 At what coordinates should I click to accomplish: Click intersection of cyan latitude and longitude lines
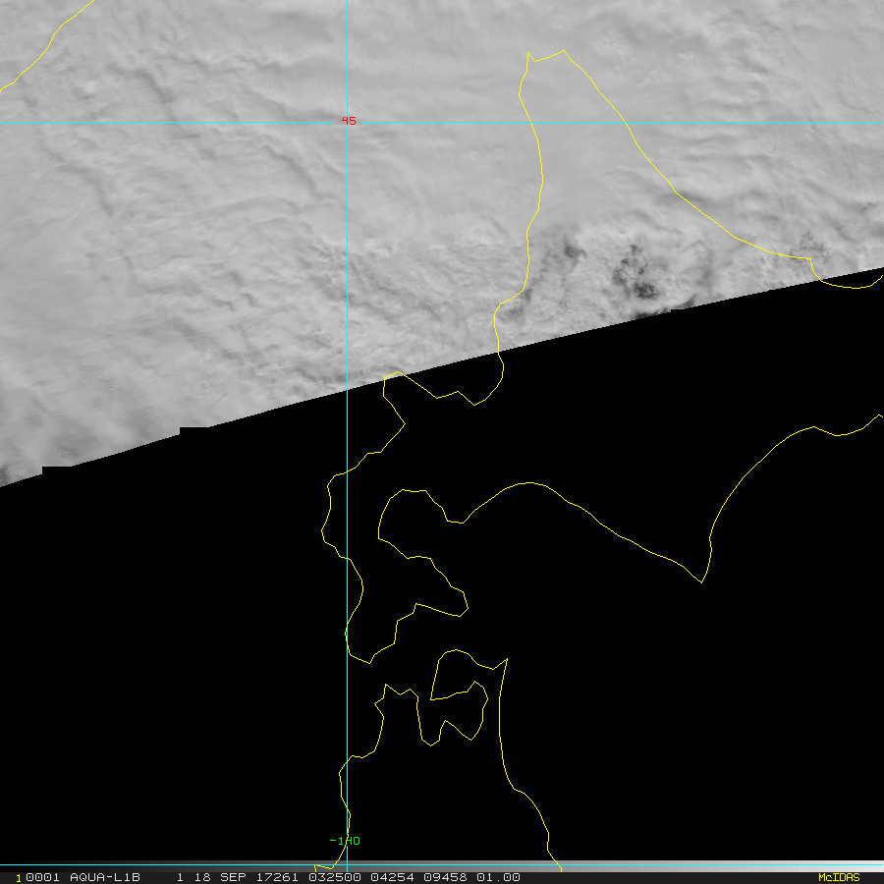pyautogui.click(x=348, y=122)
